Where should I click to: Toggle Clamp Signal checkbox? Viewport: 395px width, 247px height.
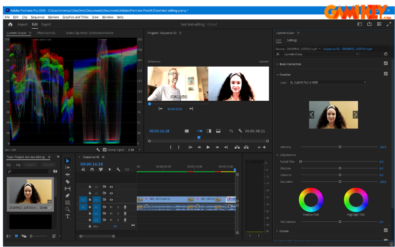tap(105, 150)
